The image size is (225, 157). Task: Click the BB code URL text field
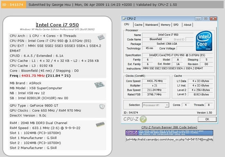click(169, 139)
